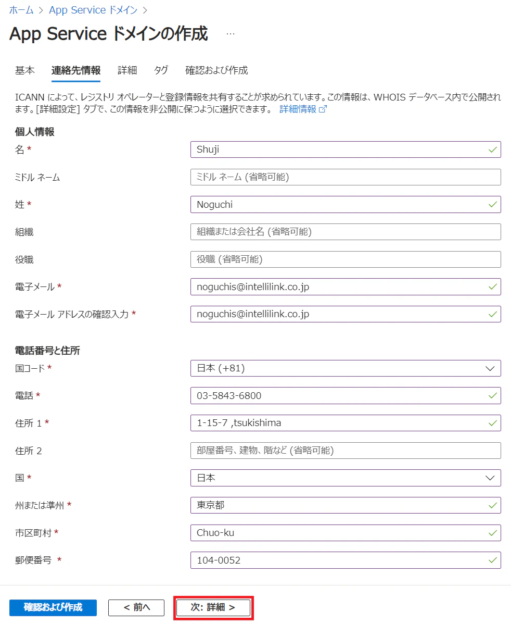The height and width of the screenshot is (624, 511).
Task: Click the checkmark in the 03-5843-6800 phone field
Action: coord(492,395)
